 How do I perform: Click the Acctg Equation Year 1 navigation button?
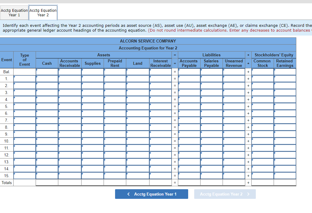pyautogui.click(x=151, y=194)
